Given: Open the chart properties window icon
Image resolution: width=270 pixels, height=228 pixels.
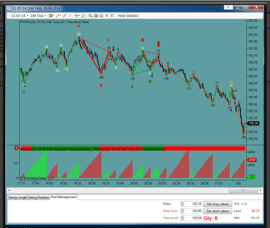Looking at the screenshot, I should click(112, 16).
